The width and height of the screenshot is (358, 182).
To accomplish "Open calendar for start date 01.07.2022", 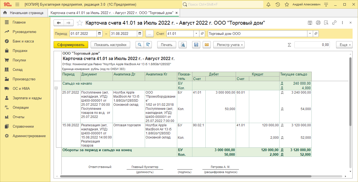I will click(x=100, y=34).
